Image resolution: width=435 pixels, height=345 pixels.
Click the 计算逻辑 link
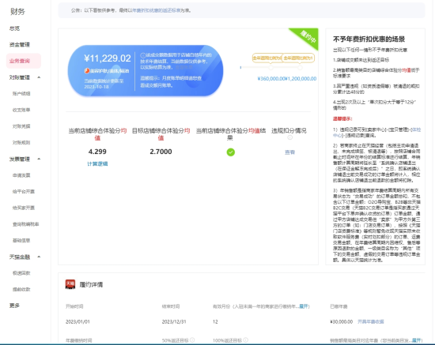tap(97, 164)
